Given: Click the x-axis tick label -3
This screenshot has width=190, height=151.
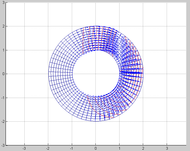Looking at the screenshot, I should 24,148.
